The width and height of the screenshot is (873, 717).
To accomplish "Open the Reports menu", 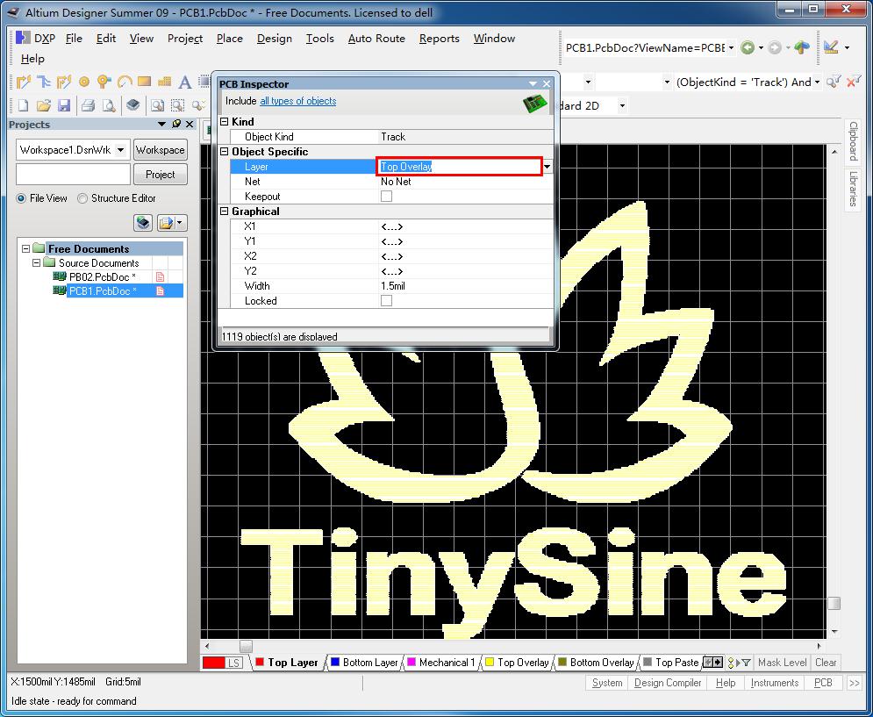I will [x=440, y=39].
